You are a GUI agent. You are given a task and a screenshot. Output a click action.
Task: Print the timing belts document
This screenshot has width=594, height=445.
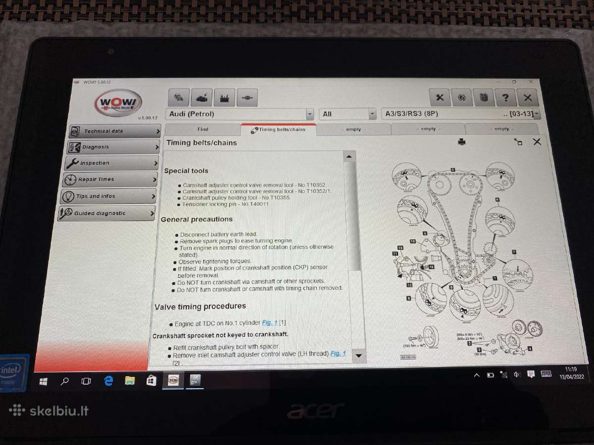[462, 142]
